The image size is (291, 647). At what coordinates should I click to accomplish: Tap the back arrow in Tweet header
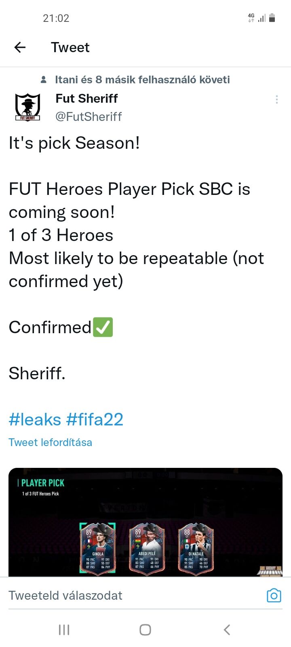[20, 47]
